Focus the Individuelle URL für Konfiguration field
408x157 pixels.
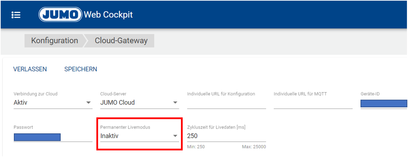(x=226, y=103)
